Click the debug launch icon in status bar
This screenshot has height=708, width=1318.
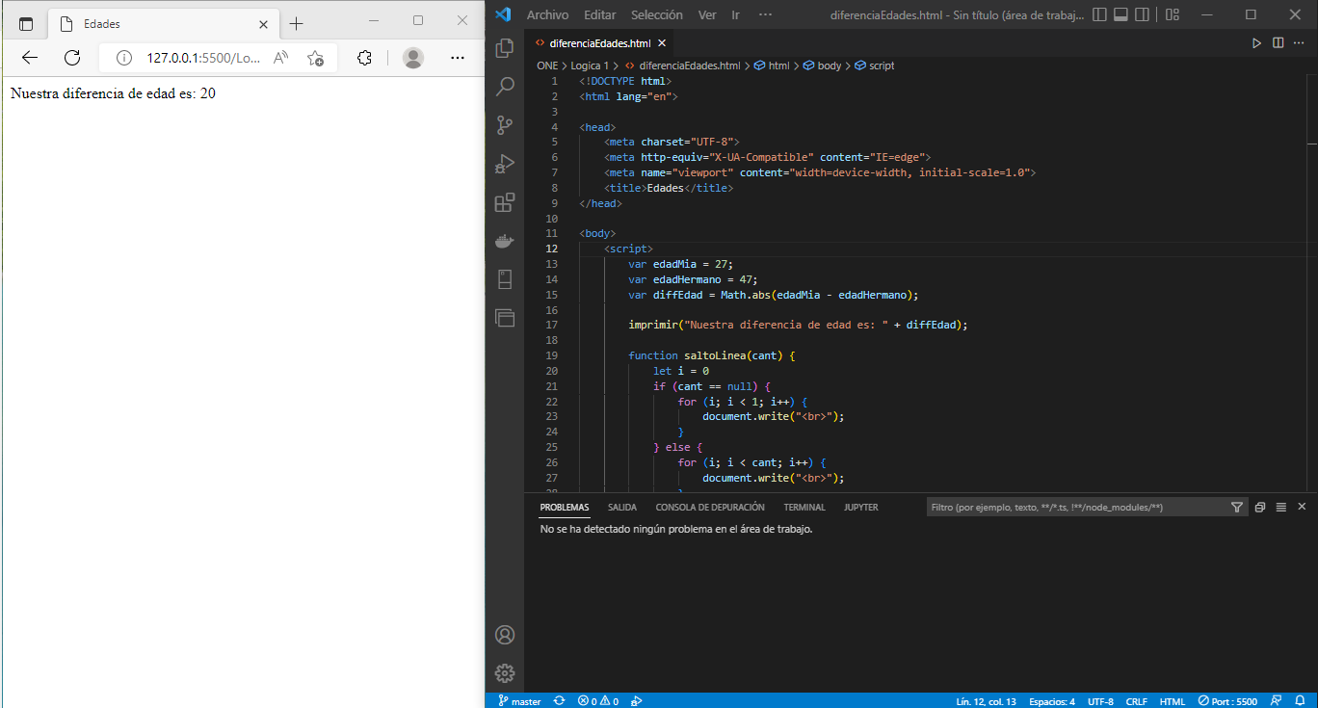pos(636,701)
